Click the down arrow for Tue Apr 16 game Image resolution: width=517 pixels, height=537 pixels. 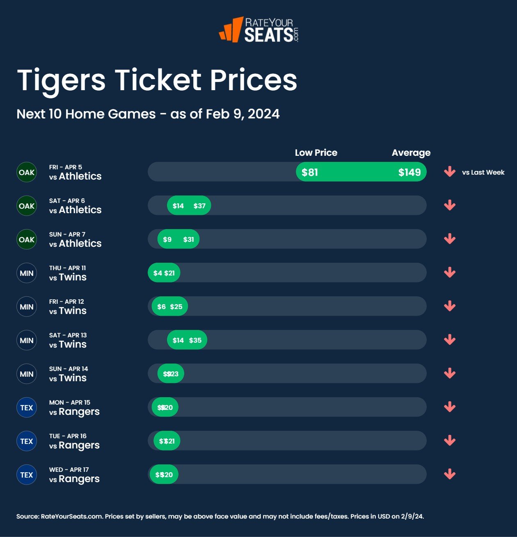(450, 441)
